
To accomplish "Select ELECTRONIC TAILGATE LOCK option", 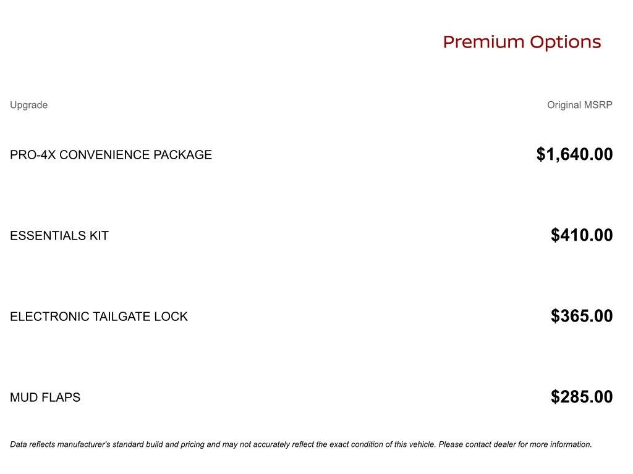I will pyautogui.click(x=99, y=317).
